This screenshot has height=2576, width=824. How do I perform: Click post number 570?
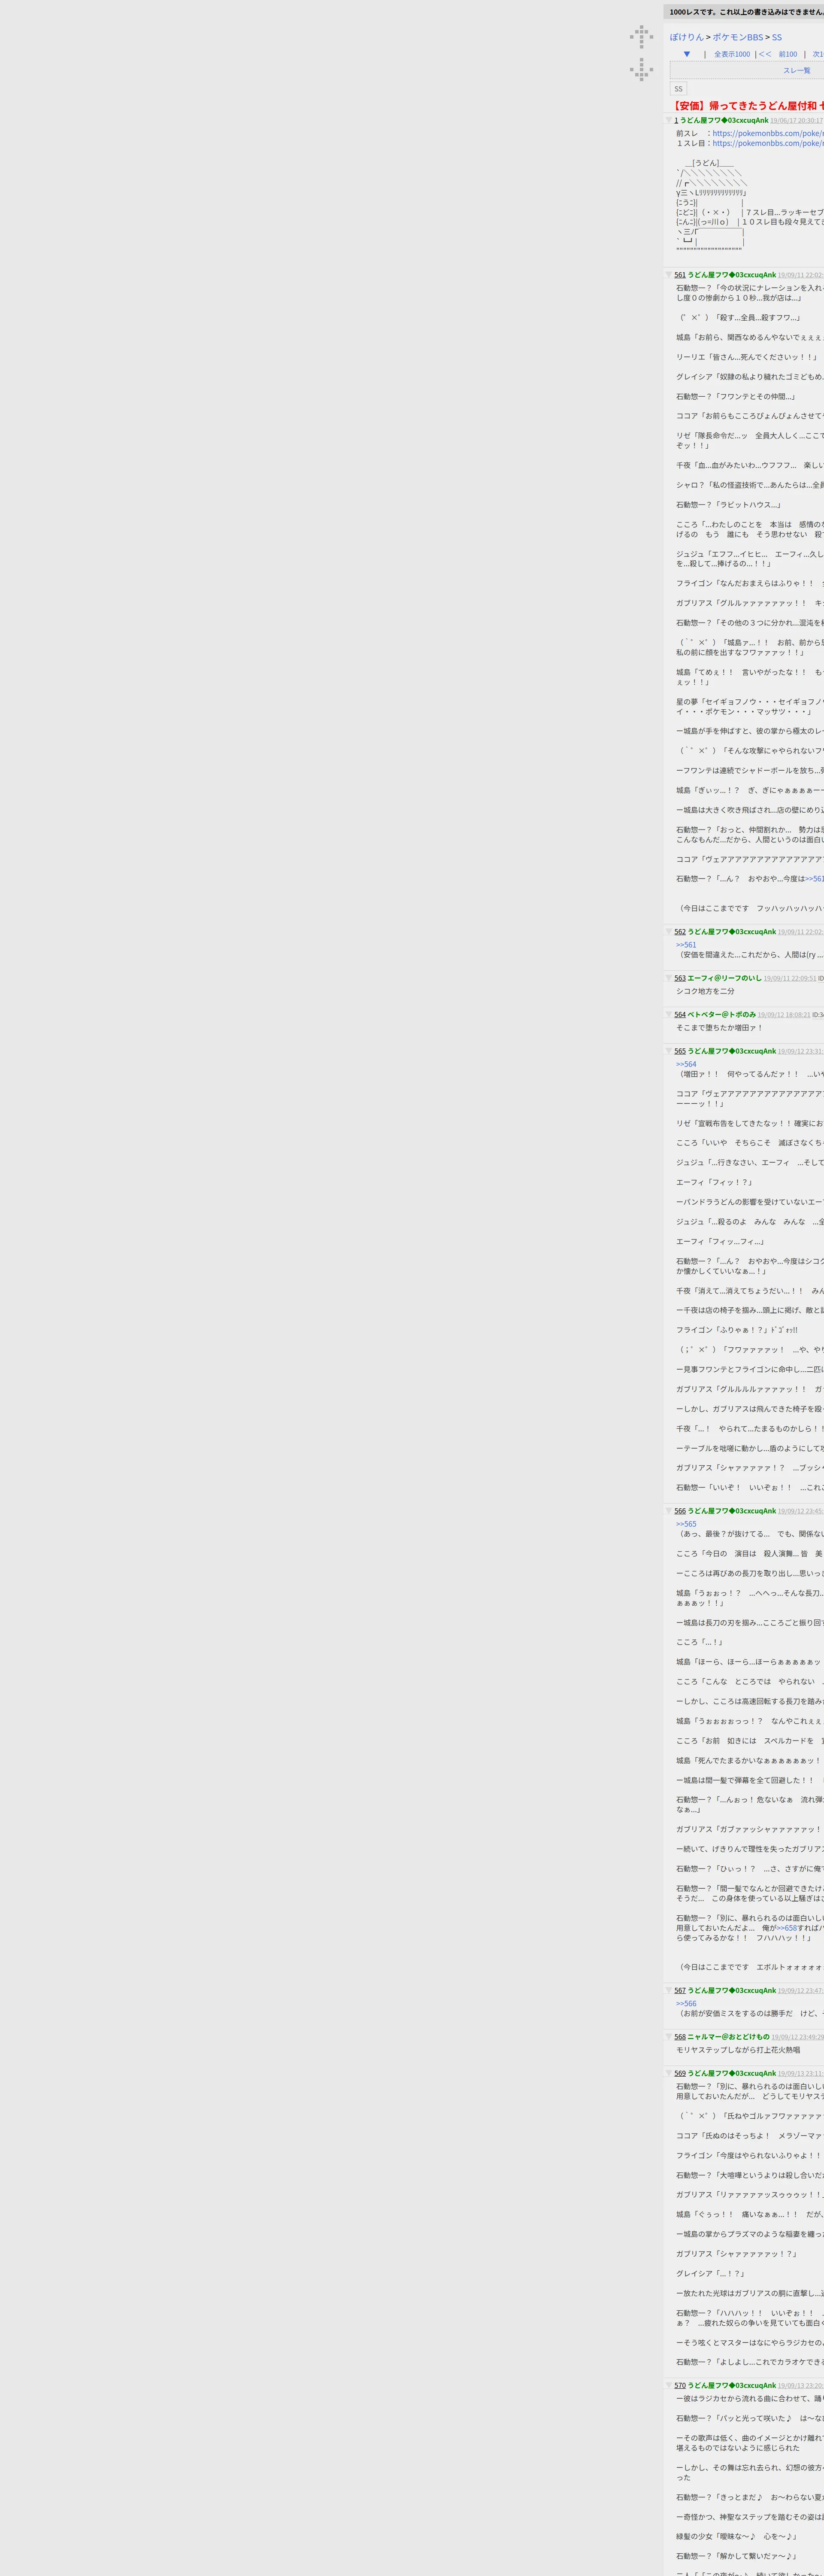pyautogui.click(x=680, y=2385)
